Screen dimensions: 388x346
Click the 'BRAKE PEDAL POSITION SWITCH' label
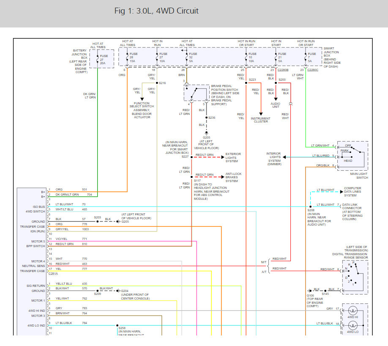(x=224, y=88)
